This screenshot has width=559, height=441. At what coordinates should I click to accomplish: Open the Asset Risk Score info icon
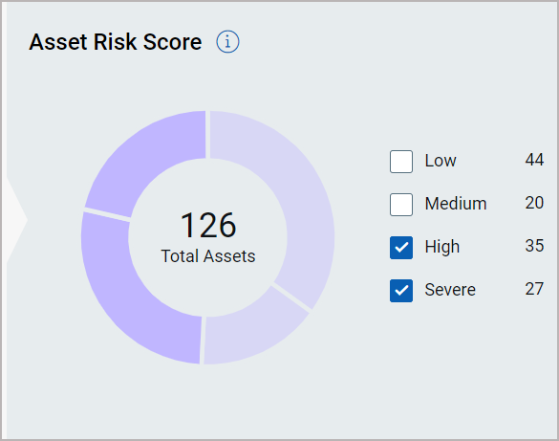tap(227, 42)
